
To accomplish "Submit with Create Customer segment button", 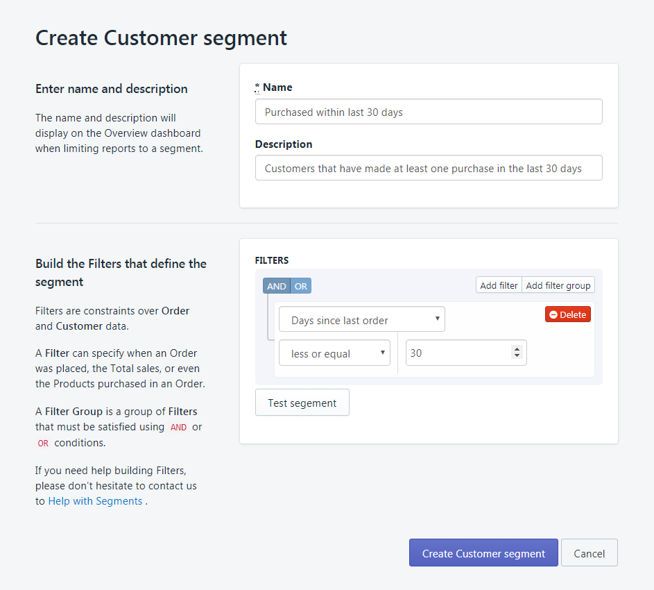I will (483, 553).
